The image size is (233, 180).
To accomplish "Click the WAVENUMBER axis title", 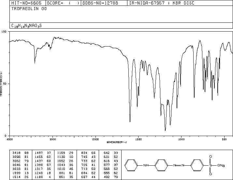I will pos(117,142).
